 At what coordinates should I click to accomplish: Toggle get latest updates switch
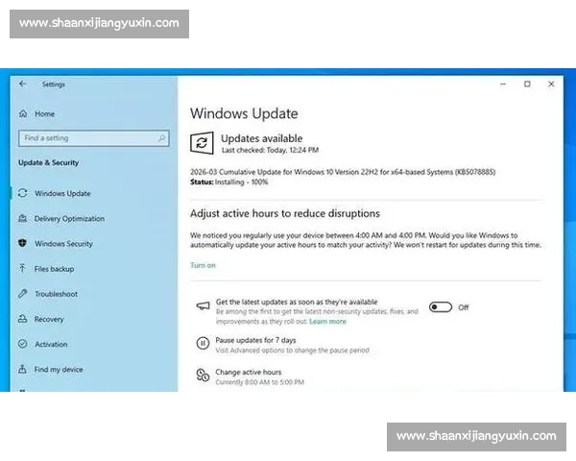(x=441, y=307)
